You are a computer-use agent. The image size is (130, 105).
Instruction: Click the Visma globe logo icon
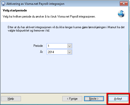pyautogui.click(x=121, y=14)
